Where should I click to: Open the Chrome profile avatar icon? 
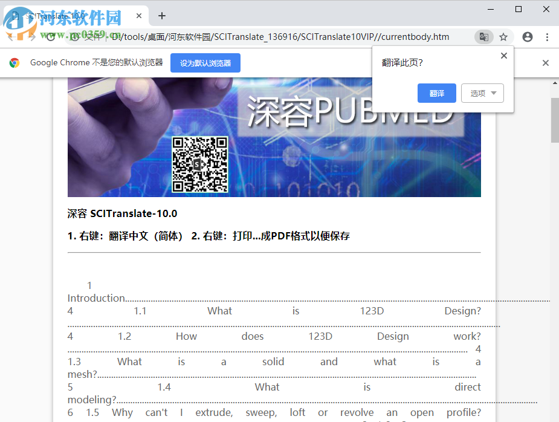527,37
